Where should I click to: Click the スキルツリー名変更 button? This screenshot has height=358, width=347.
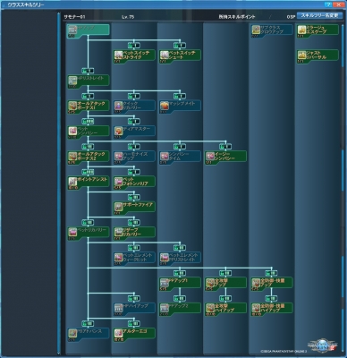pyautogui.click(x=320, y=16)
